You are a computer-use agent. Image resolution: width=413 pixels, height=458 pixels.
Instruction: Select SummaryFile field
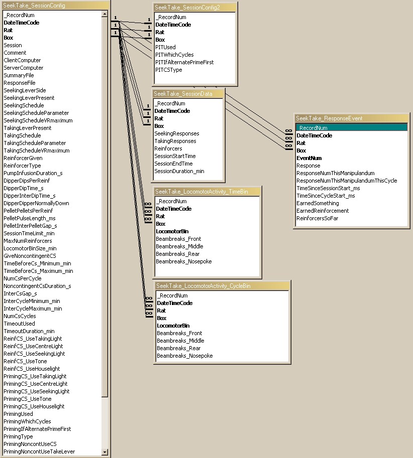pos(19,75)
